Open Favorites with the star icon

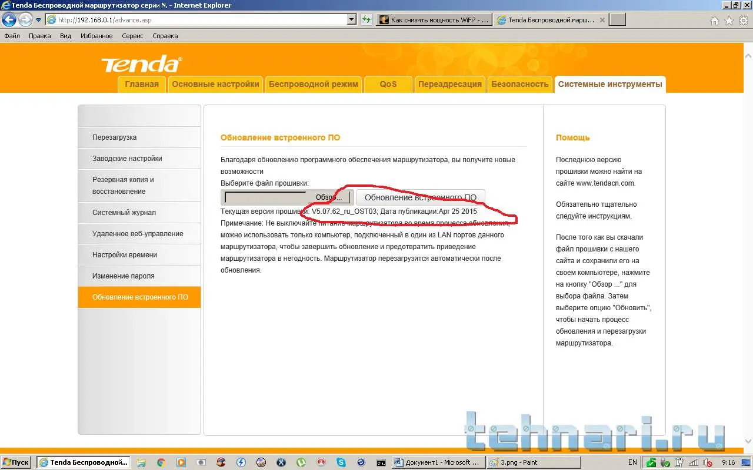pos(729,21)
